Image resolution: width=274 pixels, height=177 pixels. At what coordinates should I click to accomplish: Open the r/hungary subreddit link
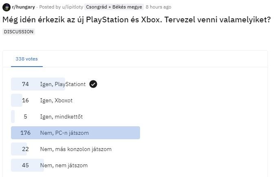tap(23, 7)
